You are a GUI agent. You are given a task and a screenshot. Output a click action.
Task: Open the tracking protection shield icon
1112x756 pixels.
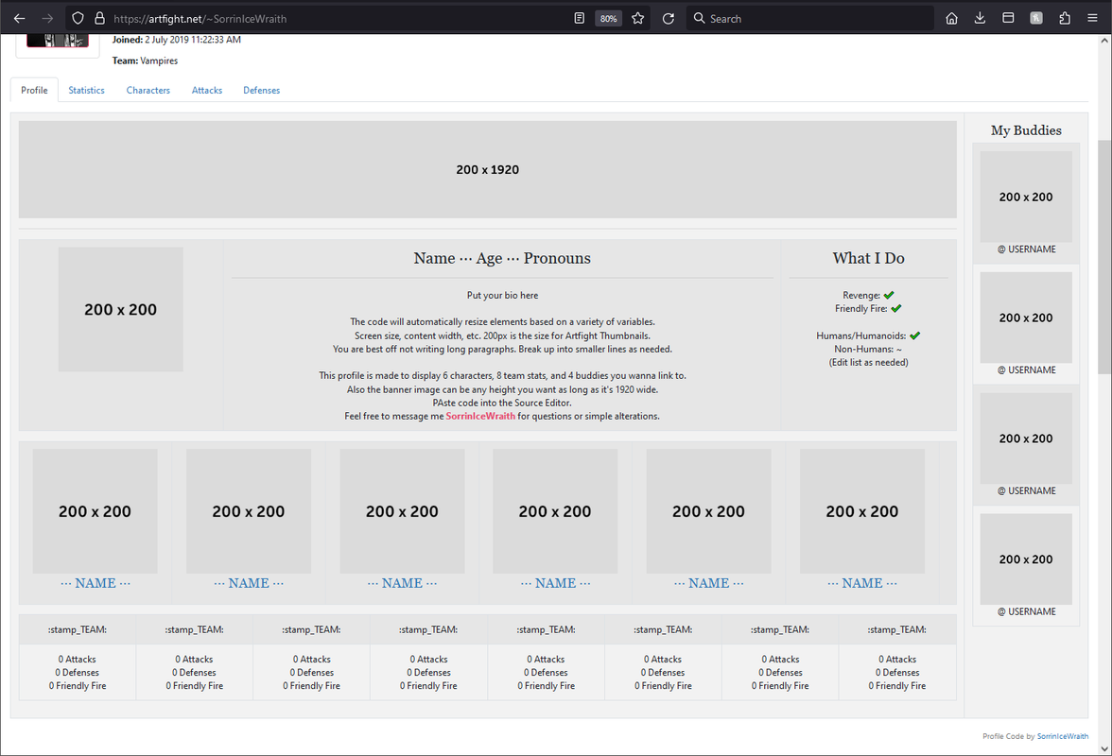pyautogui.click(x=78, y=18)
